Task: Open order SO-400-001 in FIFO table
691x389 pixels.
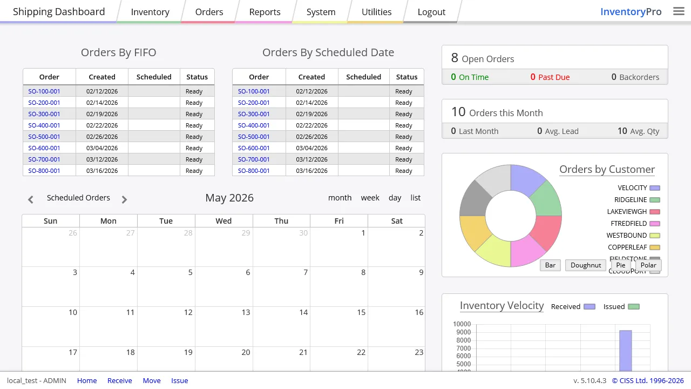Action: (x=44, y=125)
